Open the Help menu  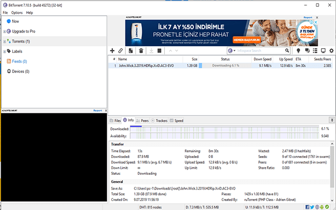[x=29, y=13]
